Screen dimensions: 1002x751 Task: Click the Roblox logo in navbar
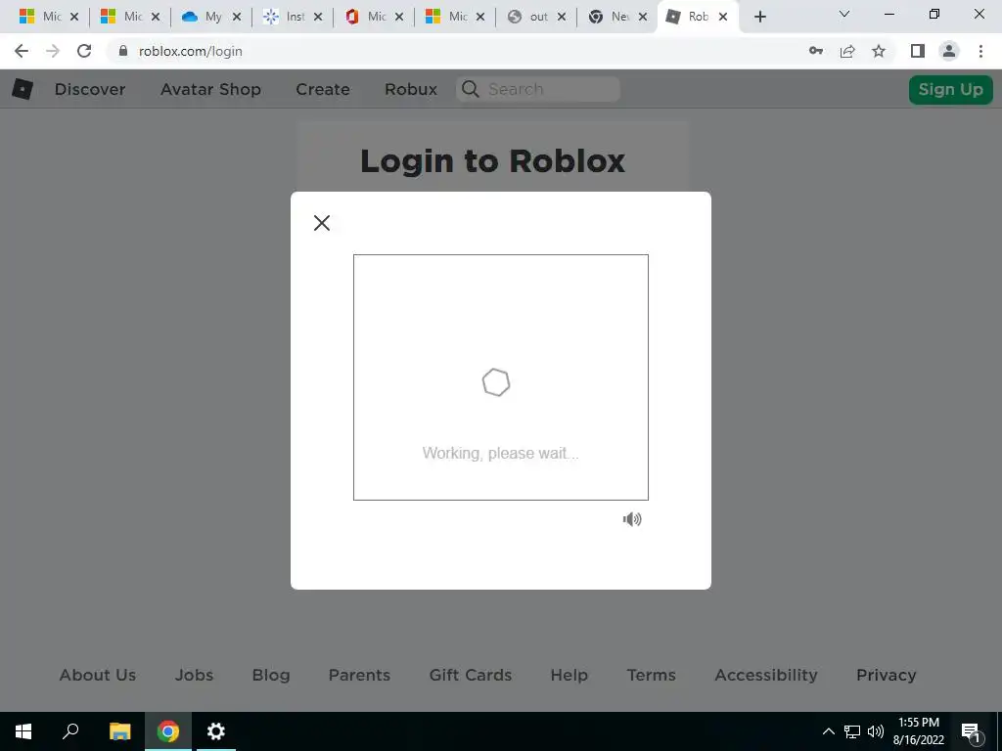(23, 89)
